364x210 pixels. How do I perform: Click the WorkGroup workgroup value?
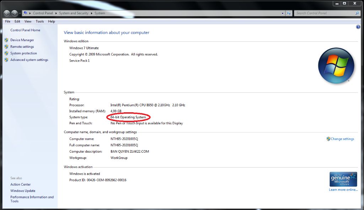click(119, 158)
